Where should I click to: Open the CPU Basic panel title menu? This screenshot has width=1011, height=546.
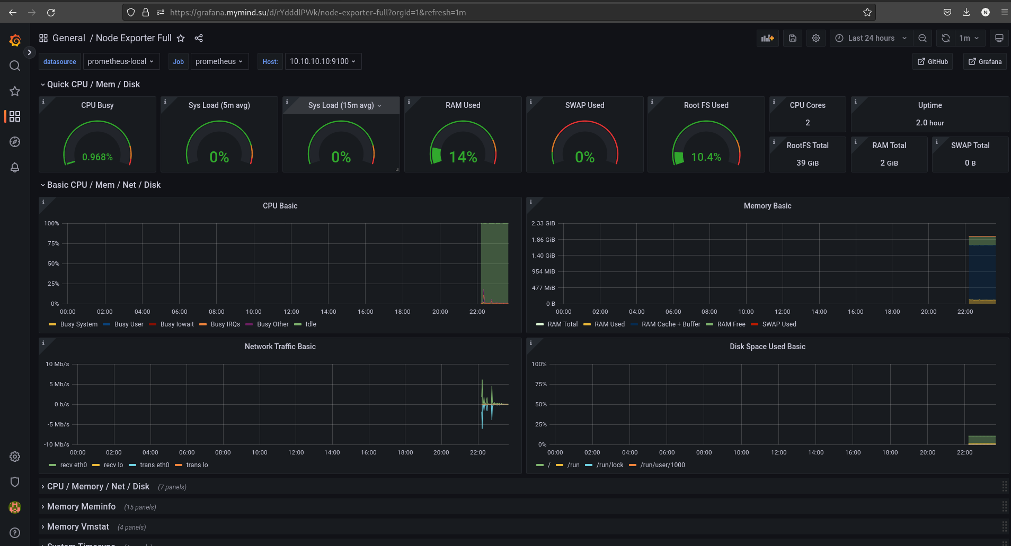pyautogui.click(x=280, y=206)
